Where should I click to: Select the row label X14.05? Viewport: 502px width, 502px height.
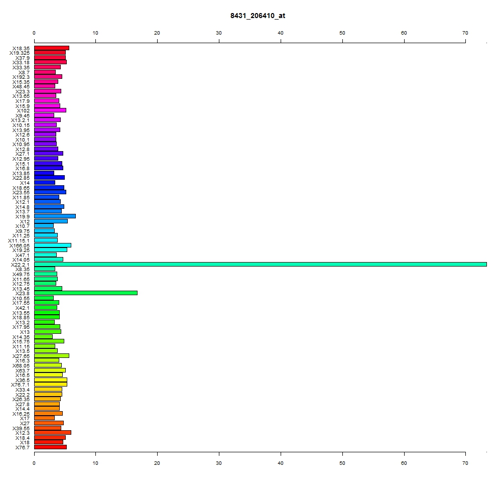pos(21,260)
